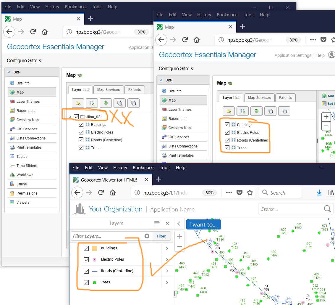Collapse Site section header in back-left window
The width and height of the screenshot is (335, 305).
click(32, 72)
